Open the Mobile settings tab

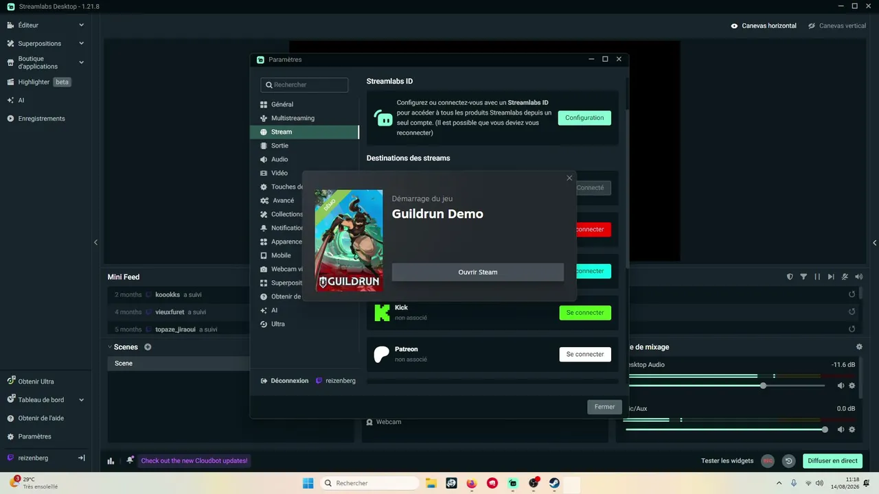[276, 255]
